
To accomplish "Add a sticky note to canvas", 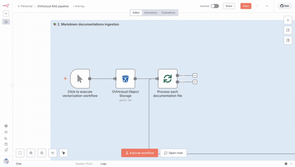I will (288, 30).
